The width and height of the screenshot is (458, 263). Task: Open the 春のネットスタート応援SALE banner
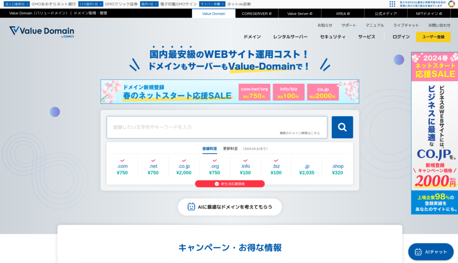pos(230,91)
